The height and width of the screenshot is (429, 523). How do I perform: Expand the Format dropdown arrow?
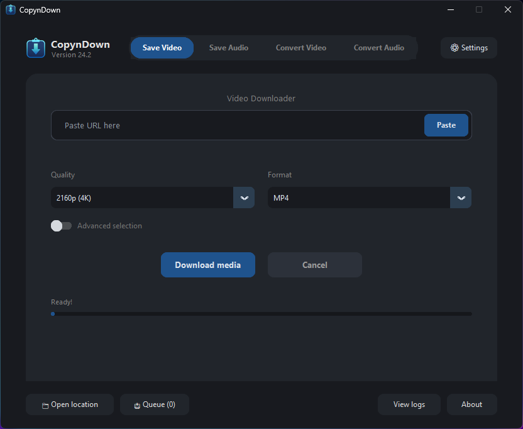coord(461,198)
